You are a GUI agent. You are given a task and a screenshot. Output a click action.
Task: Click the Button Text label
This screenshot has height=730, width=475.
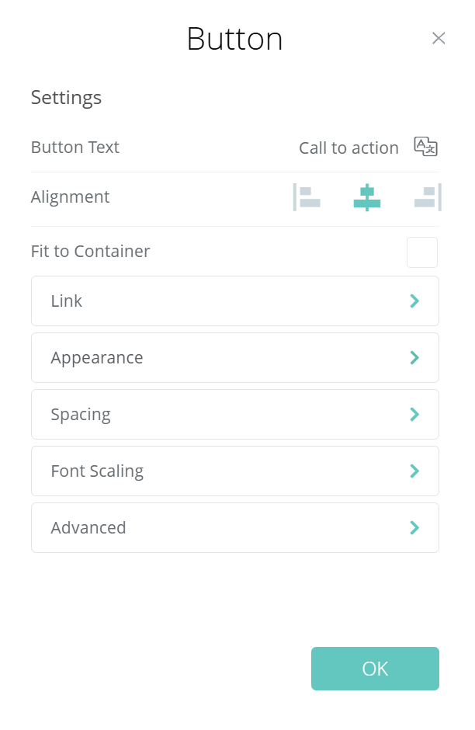click(75, 148)
